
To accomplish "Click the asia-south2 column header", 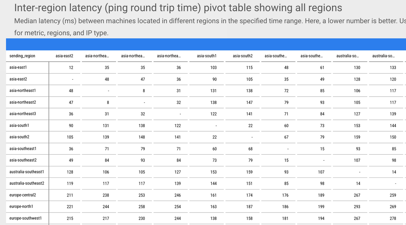I will 243,56.
